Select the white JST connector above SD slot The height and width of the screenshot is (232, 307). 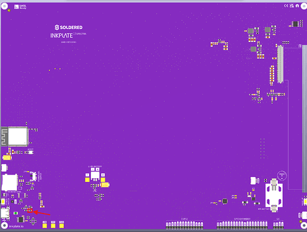coord(4,168)
